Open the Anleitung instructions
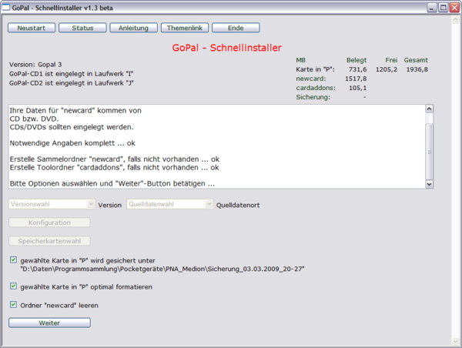This screenshot has width=462, height=348. [x=133, y=28]
